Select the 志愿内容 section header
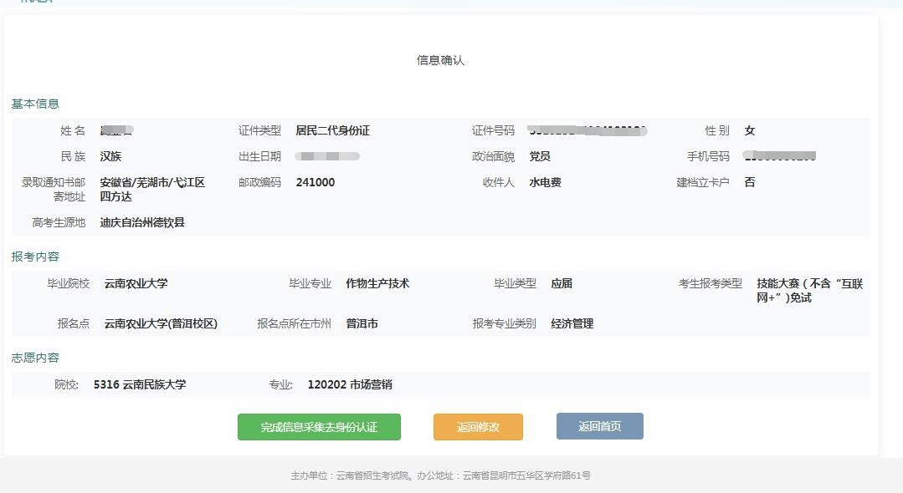The image size is (903, 493). click(x=35, y=358)
